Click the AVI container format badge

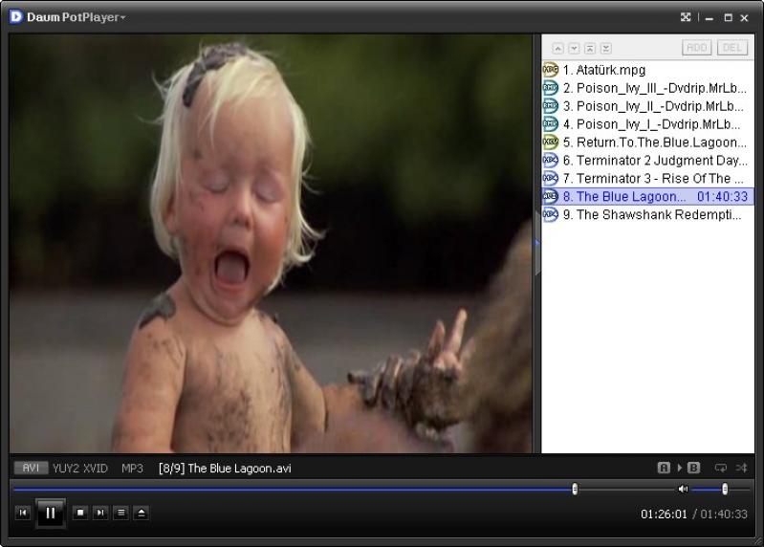(31, 468)
